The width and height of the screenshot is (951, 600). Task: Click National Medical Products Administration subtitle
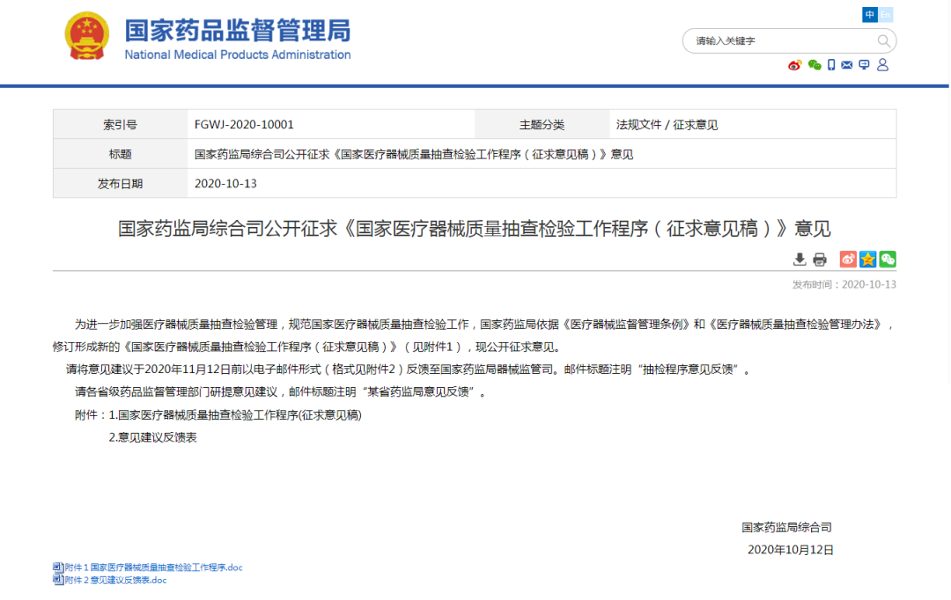[238, 55]
